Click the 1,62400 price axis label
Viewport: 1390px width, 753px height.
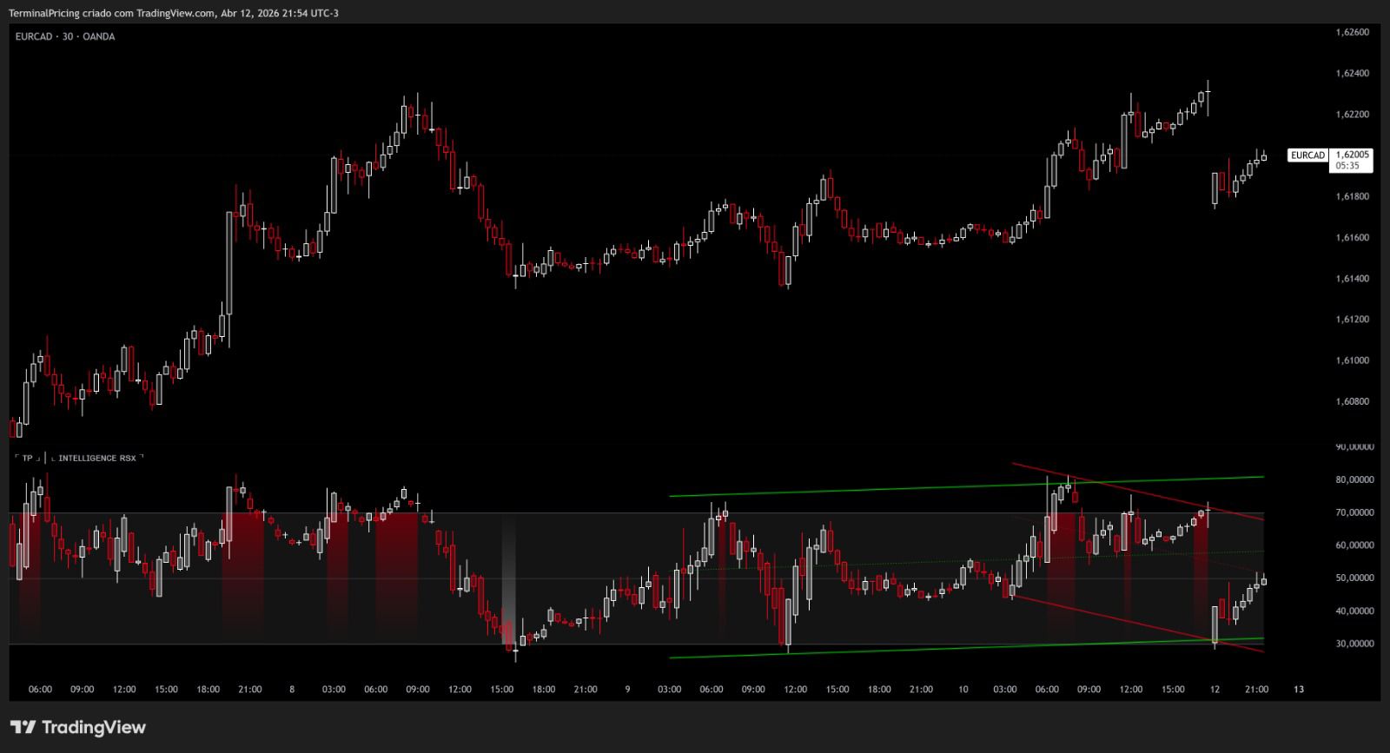[1352, 73]
